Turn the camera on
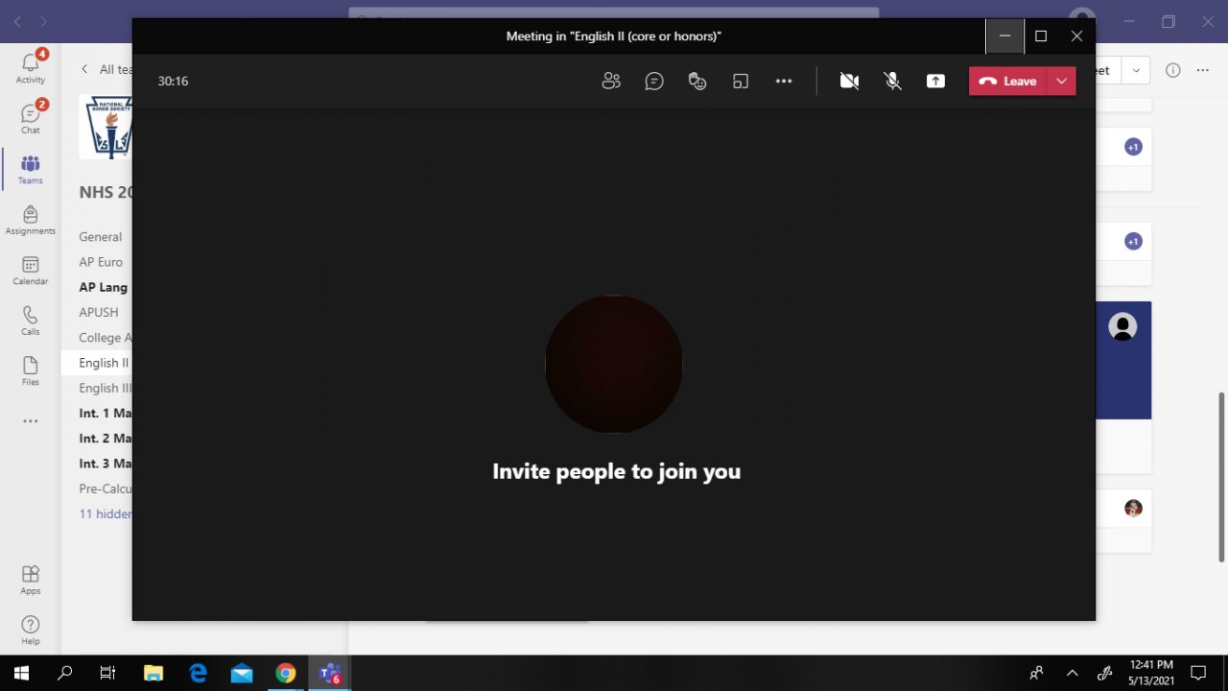Viewport: 1228px width, 691px height. tap(849, 82)
